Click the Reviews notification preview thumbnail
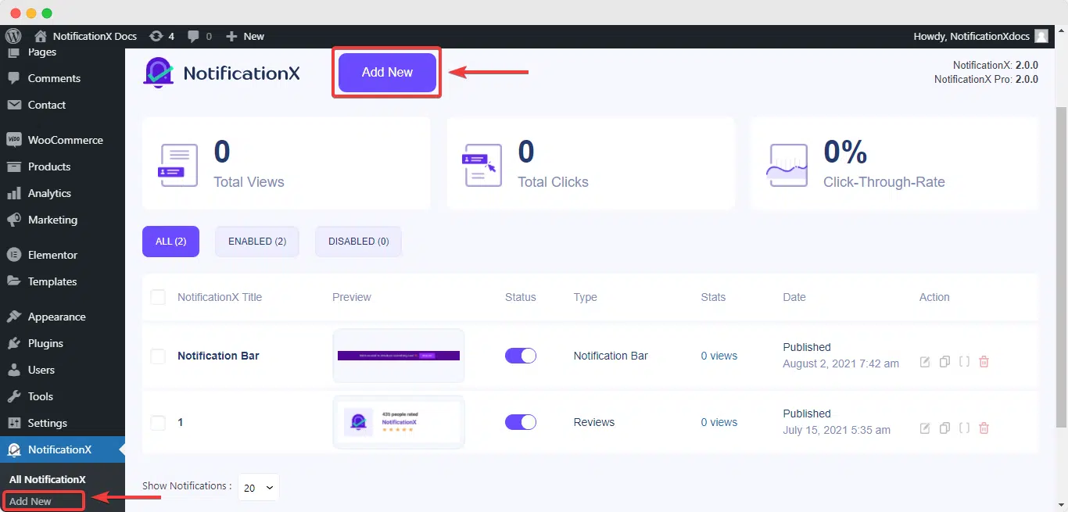1068x512 pixels. click(399, 422)
